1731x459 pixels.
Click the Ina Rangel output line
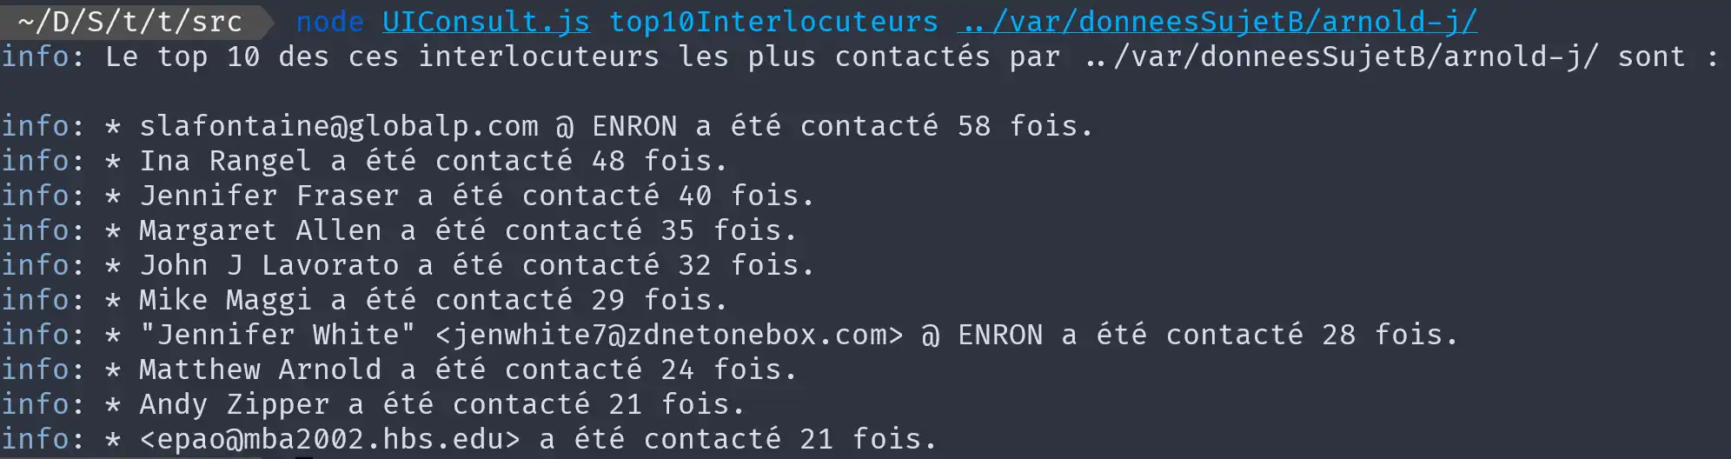tap(433, 162)
